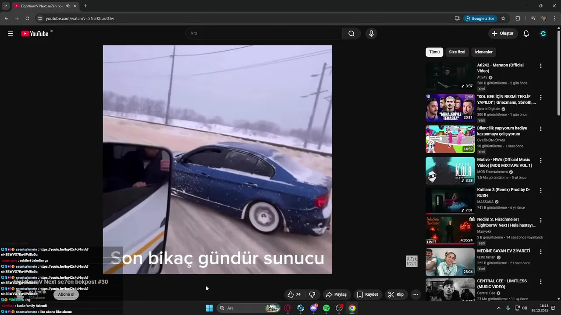Mute the tab via speaker icon
Screen dimensions: 561x315
pos(67,6)
